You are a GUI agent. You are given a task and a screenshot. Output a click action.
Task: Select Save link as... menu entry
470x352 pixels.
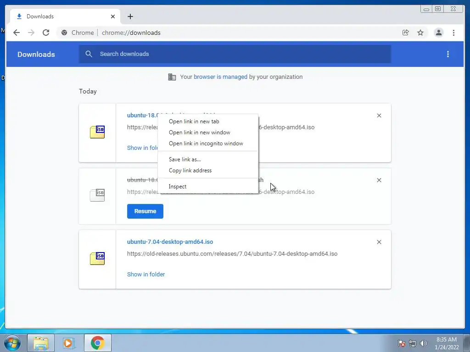pos(208,159)
